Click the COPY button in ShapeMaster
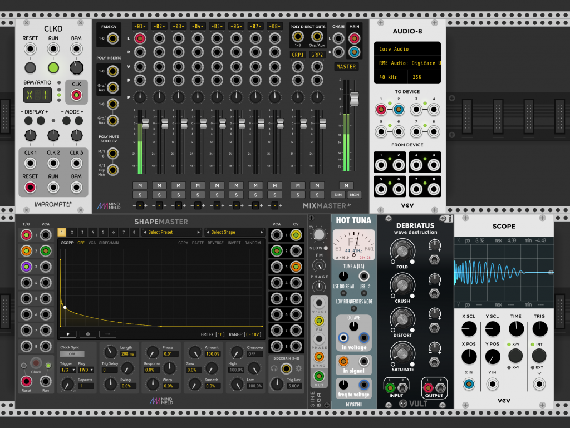Screen dimensions: 570x428 pyautogui.click(x=183, y=243)
